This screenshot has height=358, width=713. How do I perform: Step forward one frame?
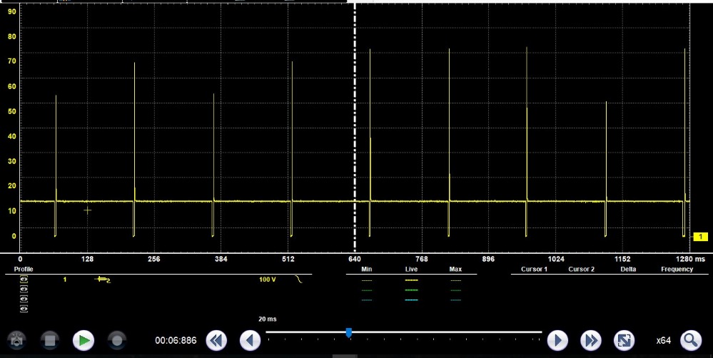[557, 340]
